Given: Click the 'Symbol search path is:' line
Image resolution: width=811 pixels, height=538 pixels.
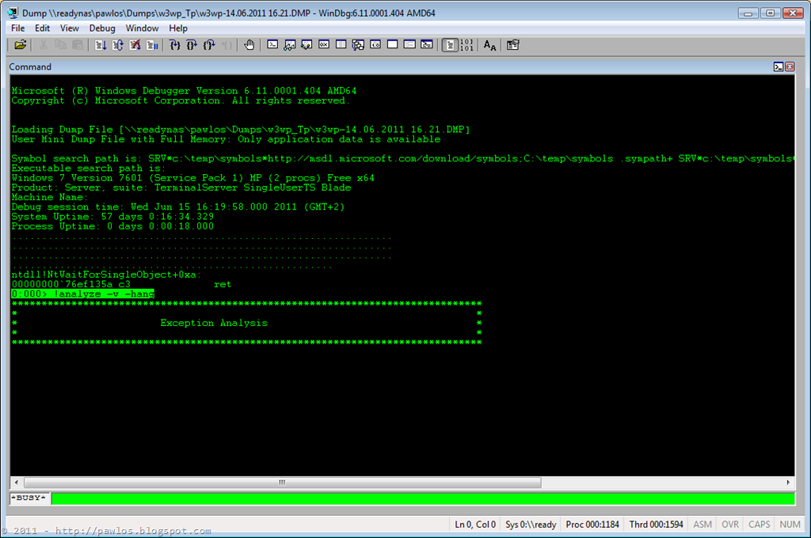Looking at the screenshot, I should (x=403, y=159).
